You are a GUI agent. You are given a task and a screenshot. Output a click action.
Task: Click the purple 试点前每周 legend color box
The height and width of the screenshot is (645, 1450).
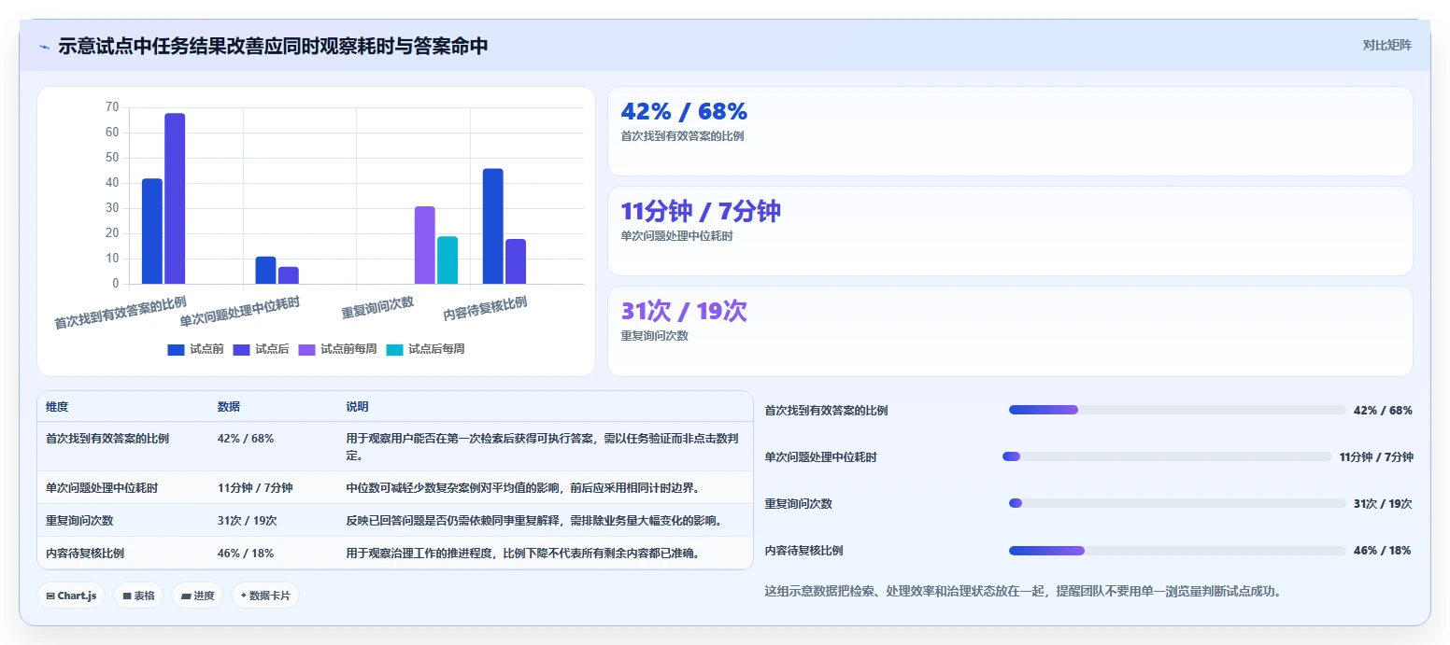pos(307,350)
